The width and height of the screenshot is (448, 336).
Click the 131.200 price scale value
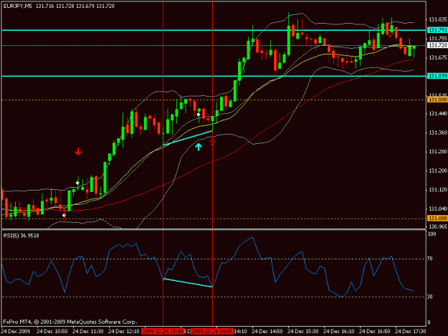(437, 171)
